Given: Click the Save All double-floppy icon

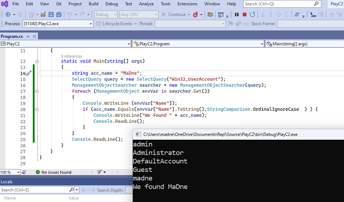Looking at the screenshot, I should coord(59,15).
